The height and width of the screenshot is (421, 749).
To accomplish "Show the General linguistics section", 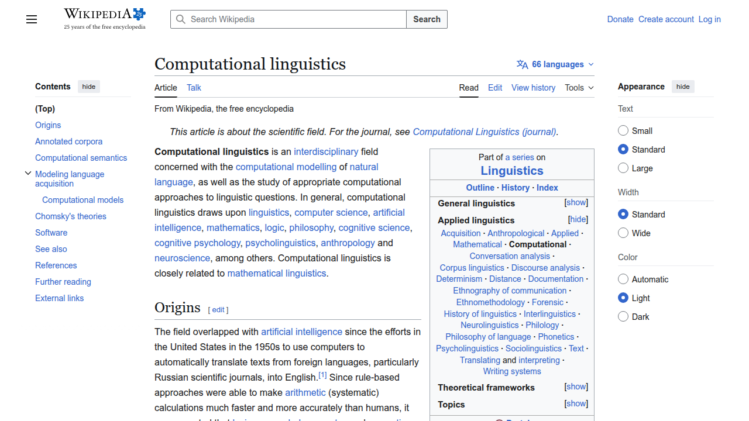I will point(576,202).
